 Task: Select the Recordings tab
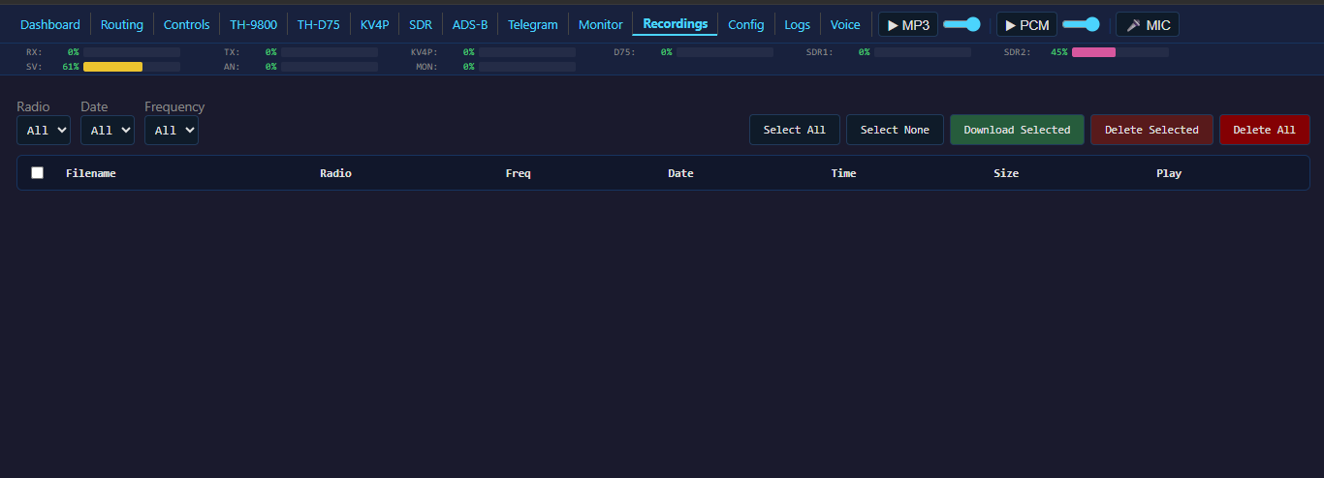coord(676,24)
